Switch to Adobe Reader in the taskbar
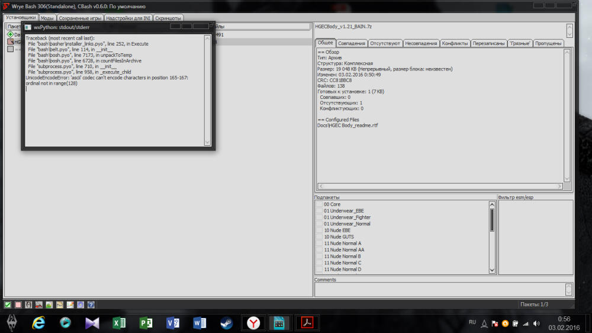Image resolution: width=592 pixels, height=333 pixels. click(x=307, y=323)
